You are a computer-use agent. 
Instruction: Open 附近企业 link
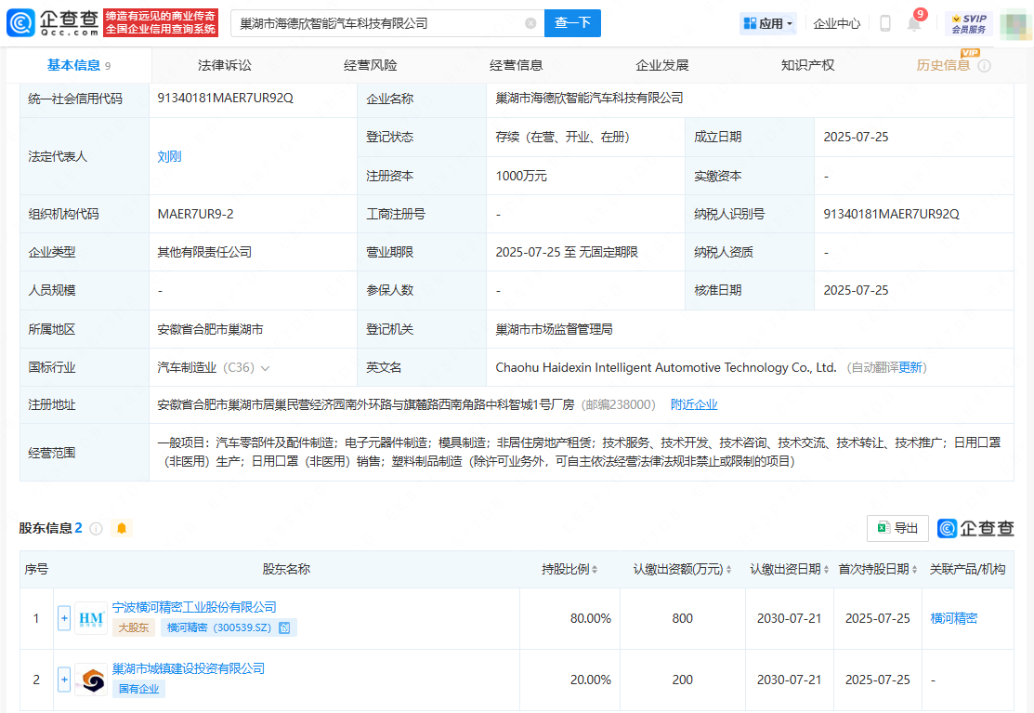694,405
